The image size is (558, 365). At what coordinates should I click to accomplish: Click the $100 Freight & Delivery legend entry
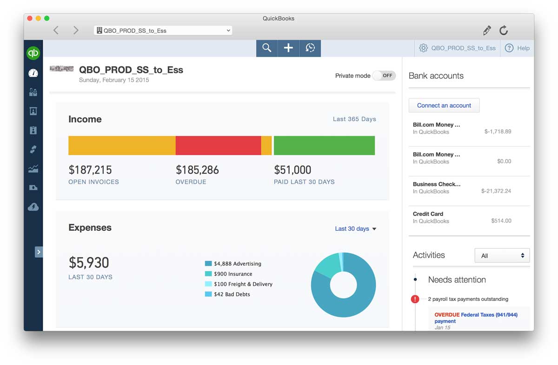pos(239,284)
